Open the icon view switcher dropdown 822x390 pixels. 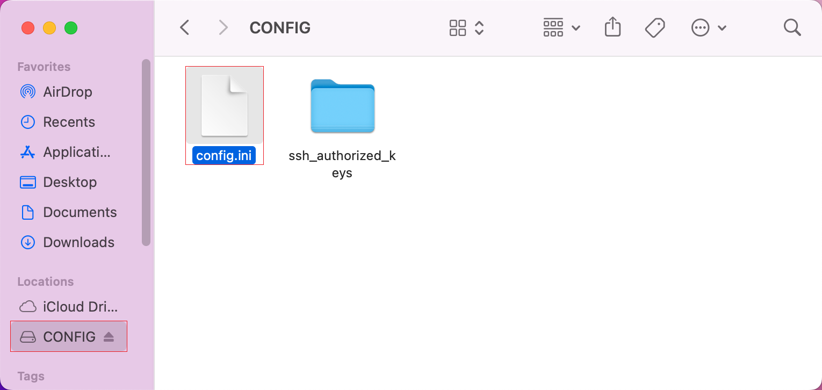[x=467, y=27]
